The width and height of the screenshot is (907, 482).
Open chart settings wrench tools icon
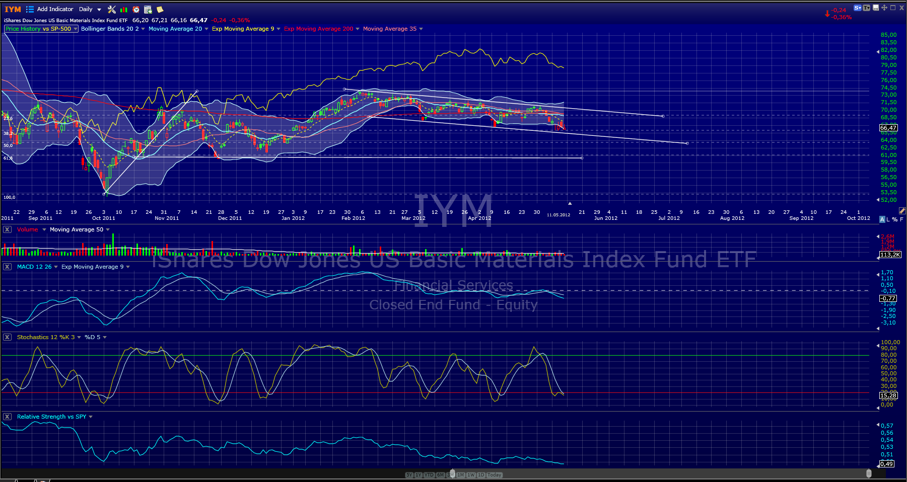point(112,9)
